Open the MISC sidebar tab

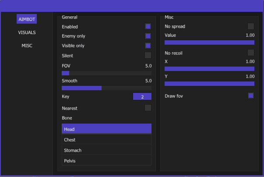27,46
